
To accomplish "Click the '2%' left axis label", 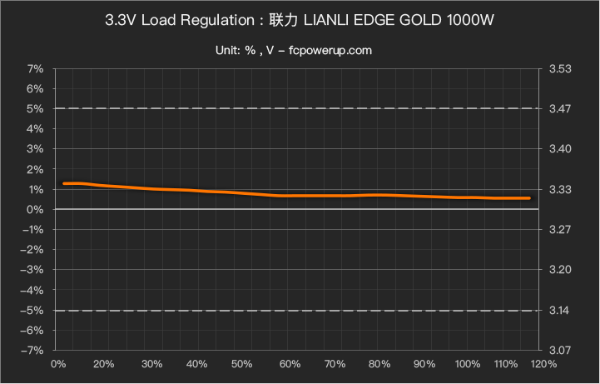I will pyautogui.click(x=35, y=169).
